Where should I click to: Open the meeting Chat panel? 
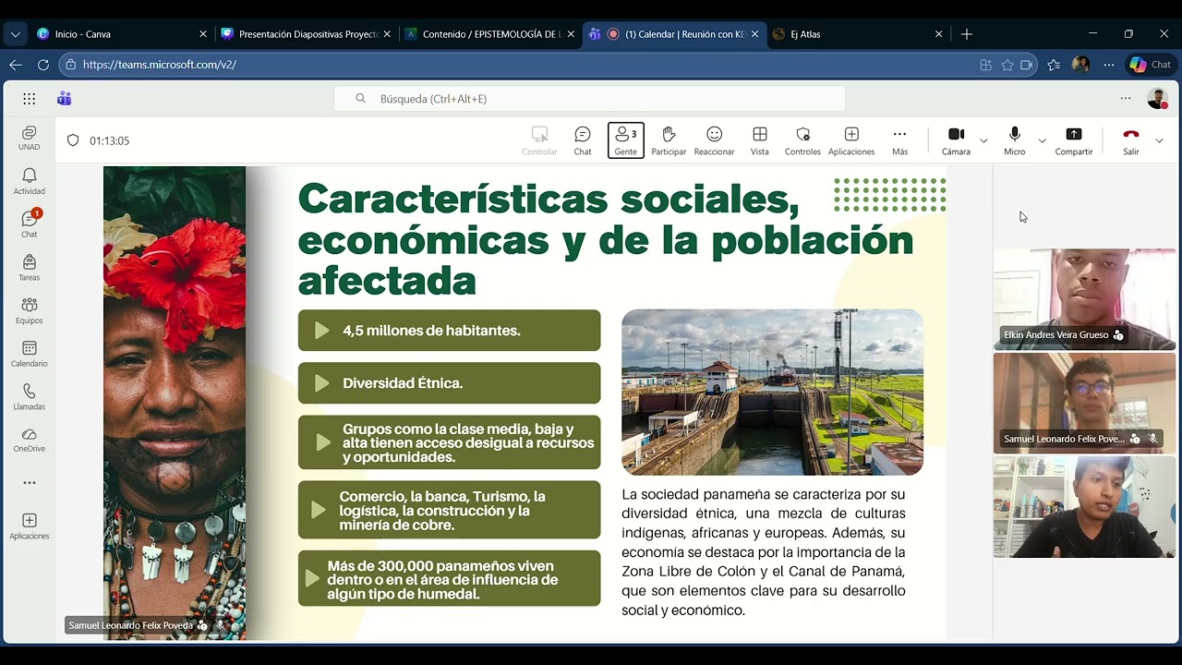pos(583,140)
